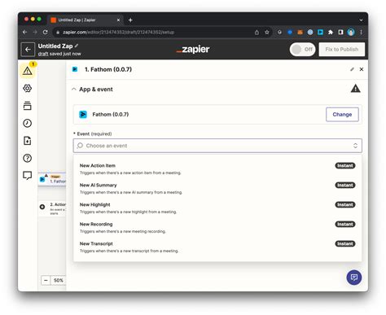Open Zap history clock icon

pyautogui.click(x=28, y=123)
